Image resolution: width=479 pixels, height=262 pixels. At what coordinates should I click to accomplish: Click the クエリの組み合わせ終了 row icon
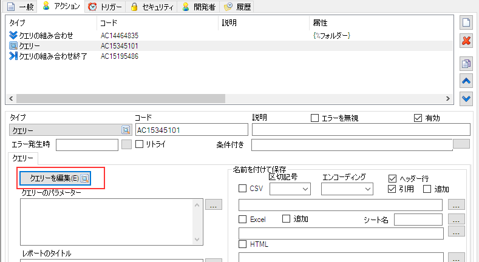coord(13,56)
